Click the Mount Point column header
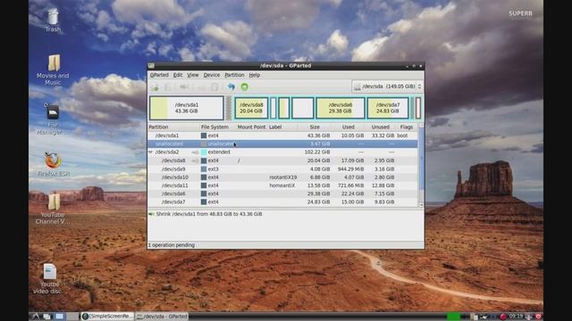The image size is (572, 321). tap(252, 127)
